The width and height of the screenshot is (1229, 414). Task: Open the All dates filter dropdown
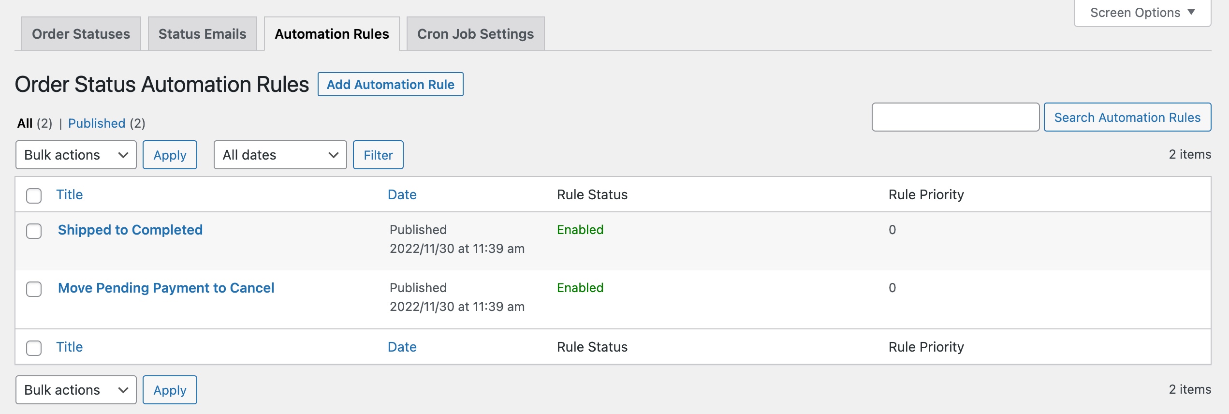[279, 155]
